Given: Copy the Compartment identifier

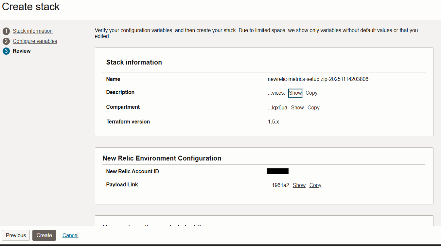Looking at the screenshot, I should 313,107.
